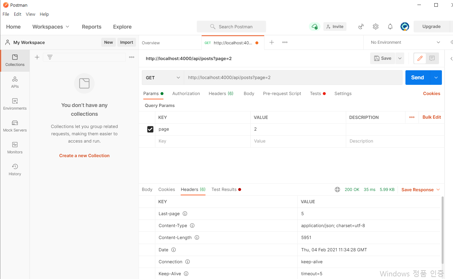Add a new request tab with the plus icon
Viewport: 453px width, 279px height.
(x=272, y=42)
